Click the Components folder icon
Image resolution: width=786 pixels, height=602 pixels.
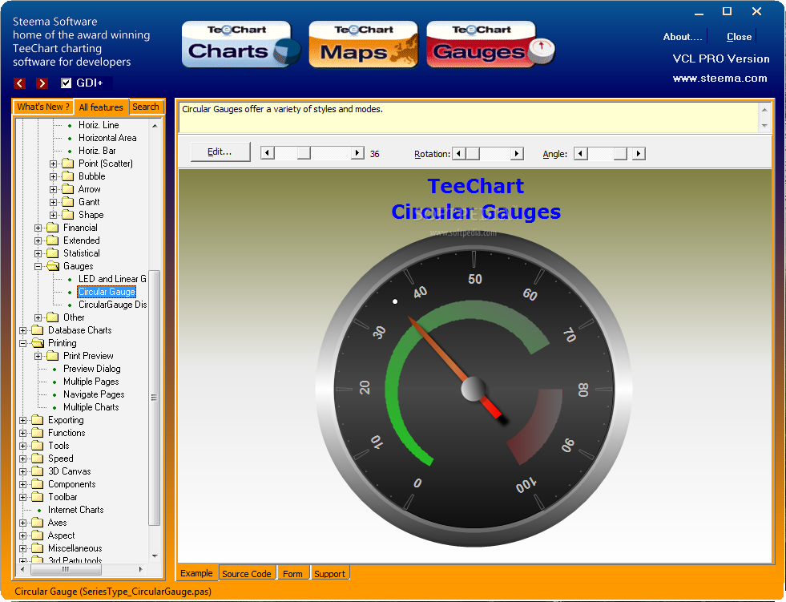[38, 484]
